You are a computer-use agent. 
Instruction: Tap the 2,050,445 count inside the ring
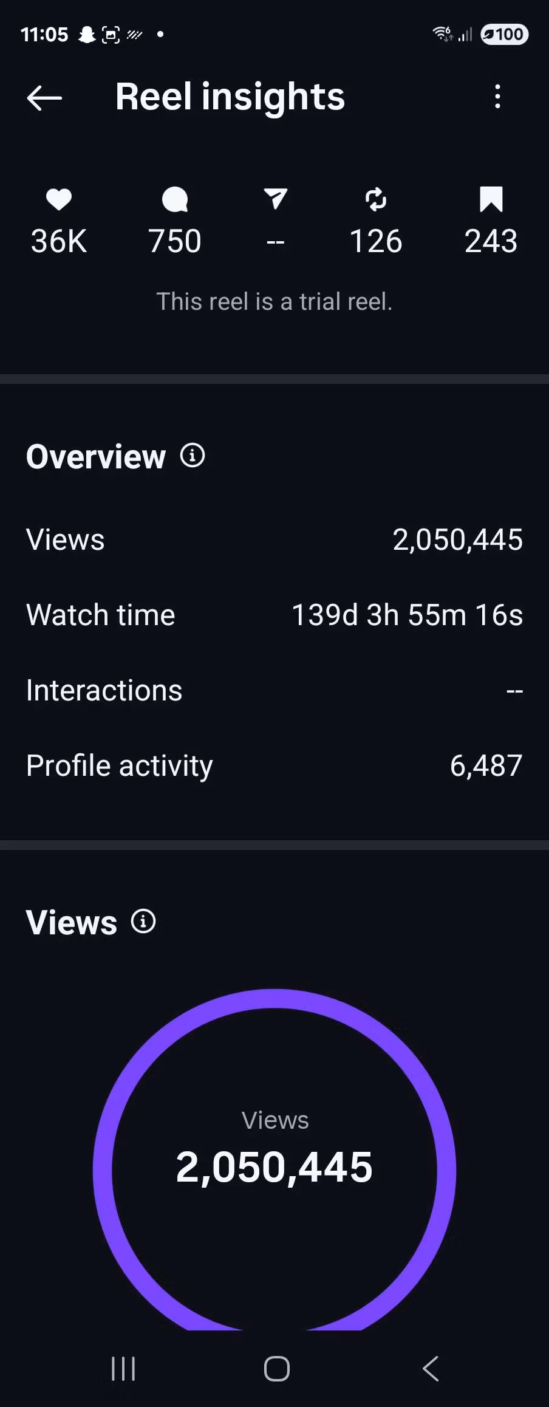click(274, 1167)
